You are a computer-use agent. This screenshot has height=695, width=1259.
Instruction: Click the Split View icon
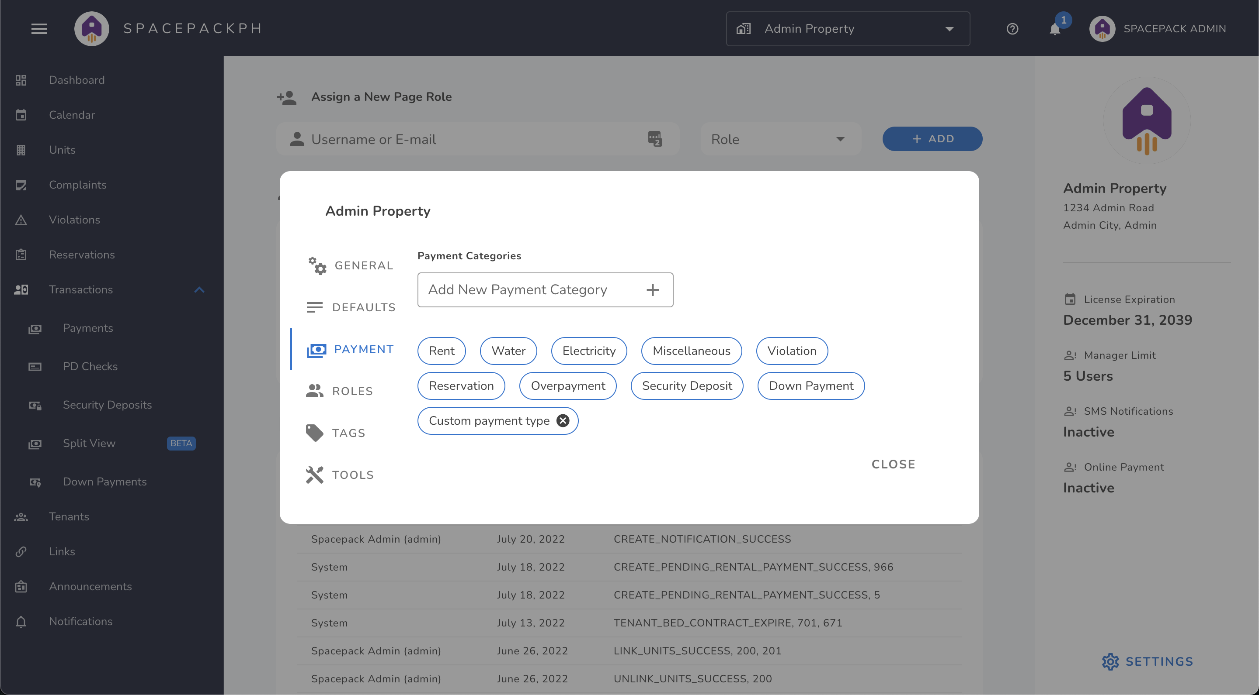pyautogui.click(x=35, y=444)
